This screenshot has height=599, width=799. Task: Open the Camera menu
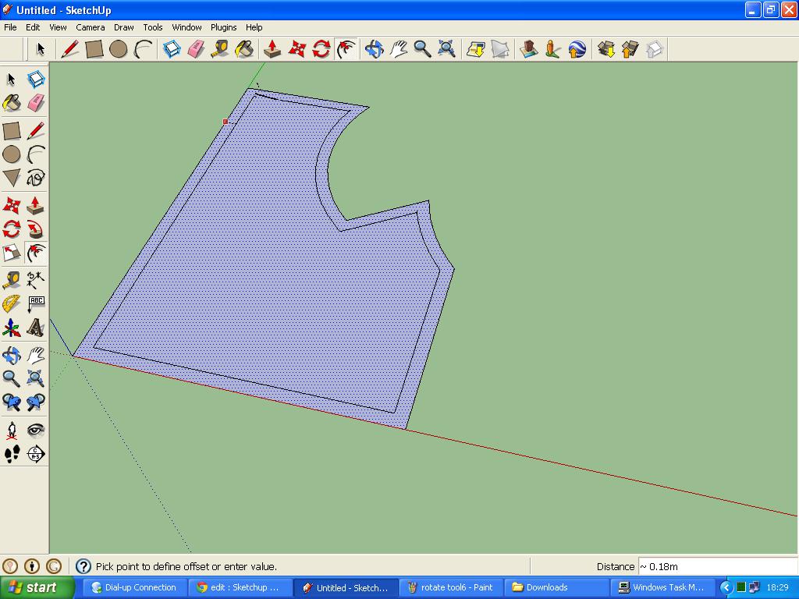(91, 27)
